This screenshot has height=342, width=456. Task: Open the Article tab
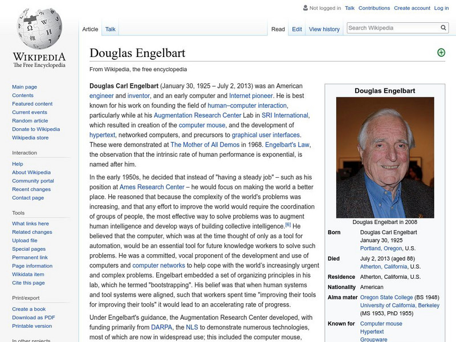[x=90, y=29]
